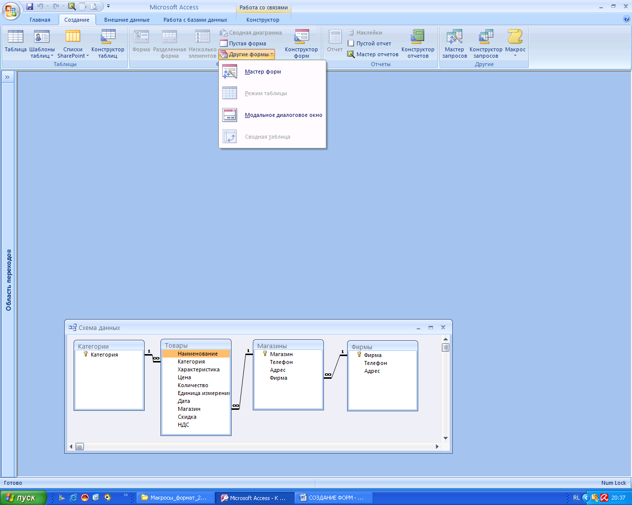
Task: Click the Таблица icon in ribbon
Action: 15,40
